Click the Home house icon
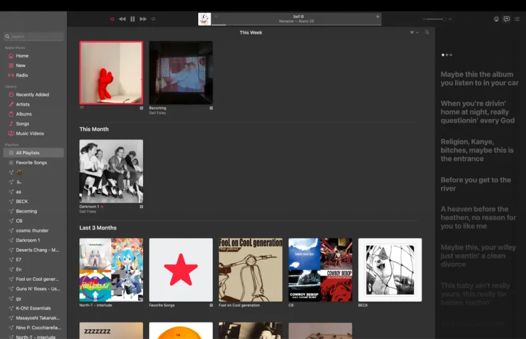The width and height of the screenshot is (526, 339). click(x=11, y=56)
